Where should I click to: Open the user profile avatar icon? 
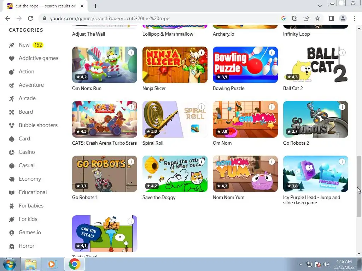coord(343,18)
